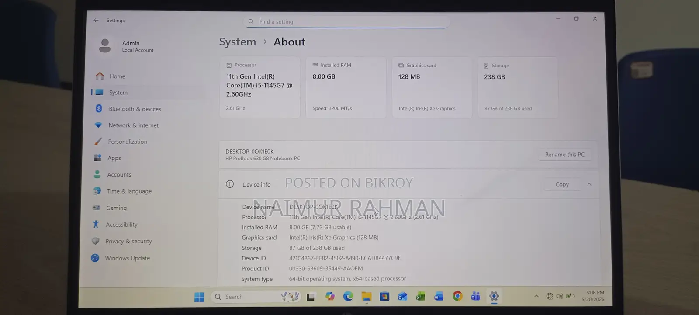The height and width of the screenshot is (315, 699).
Task: Open Outlook from the taskbar
Action: coord(402,297)
